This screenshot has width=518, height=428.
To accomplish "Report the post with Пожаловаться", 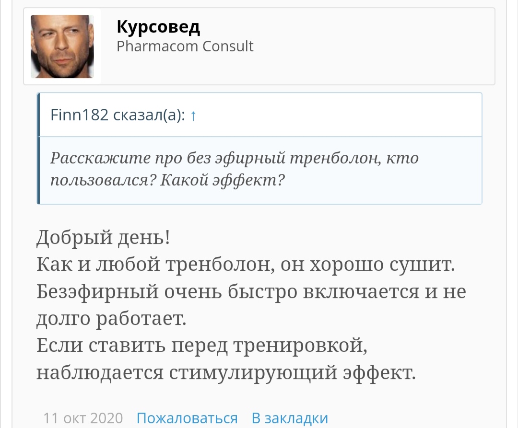I will (187, 418).
